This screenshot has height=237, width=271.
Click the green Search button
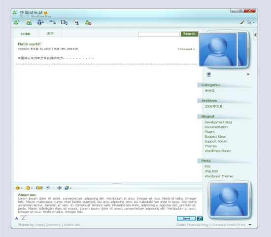[189, 34]
